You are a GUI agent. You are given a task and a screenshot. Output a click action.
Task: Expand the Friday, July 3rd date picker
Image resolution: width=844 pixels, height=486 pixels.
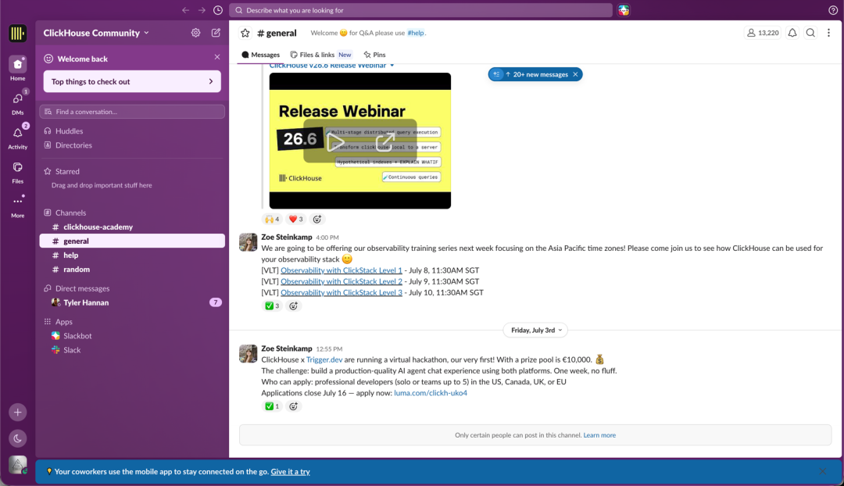click(x=535, y=330)
